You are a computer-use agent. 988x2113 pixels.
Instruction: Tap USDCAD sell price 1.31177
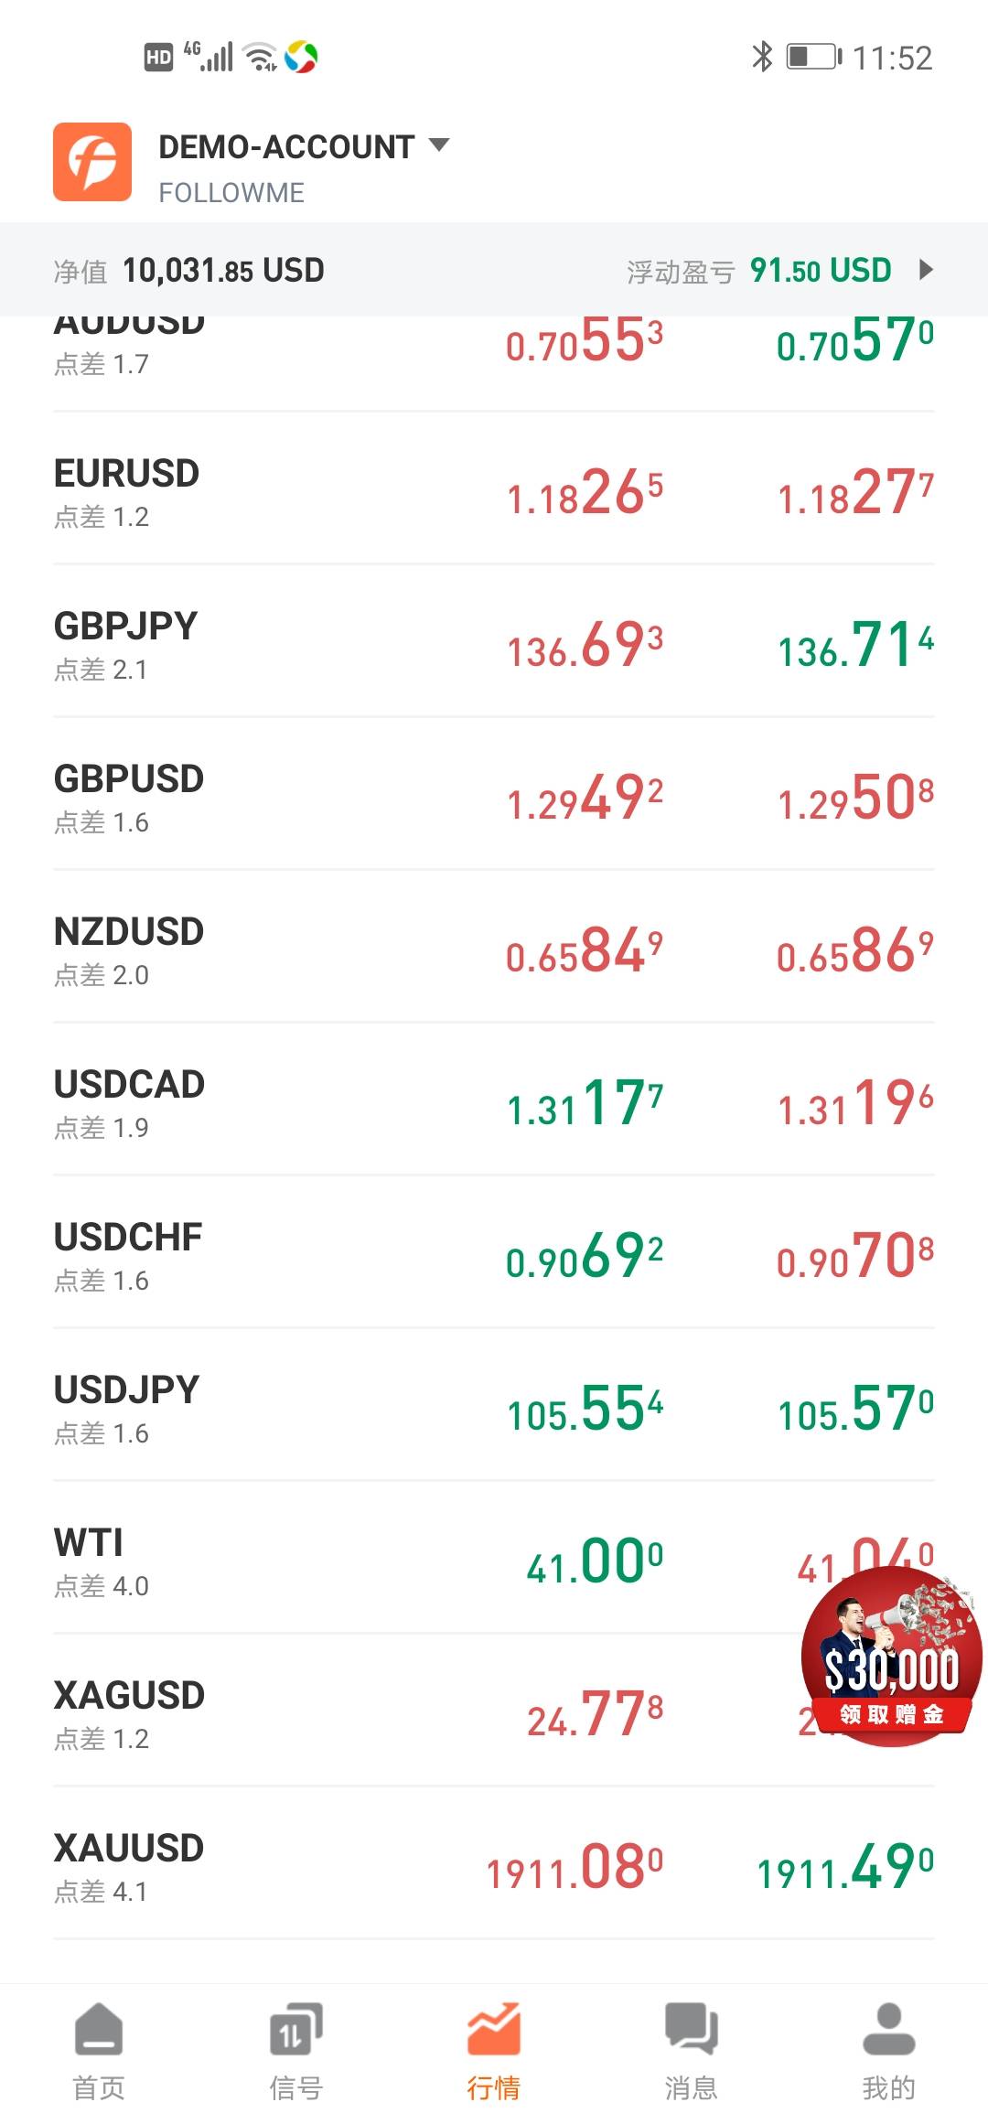[585, 1103]
